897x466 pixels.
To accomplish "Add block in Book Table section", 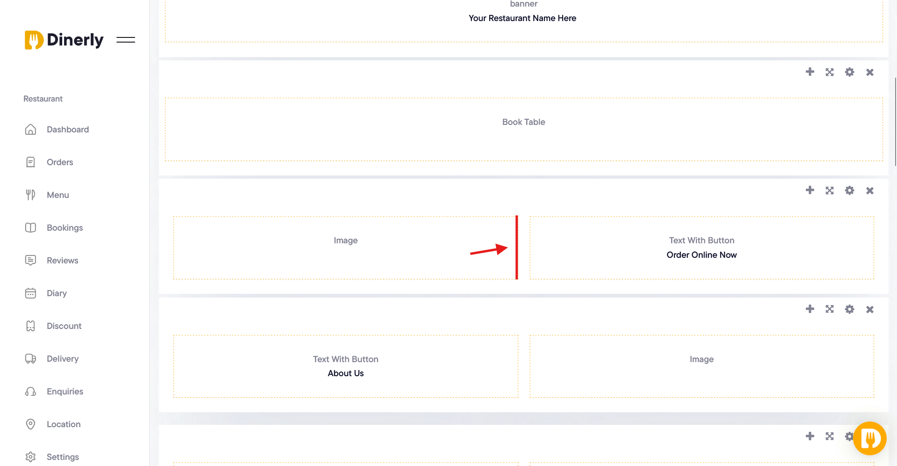I will pos(810,72).
